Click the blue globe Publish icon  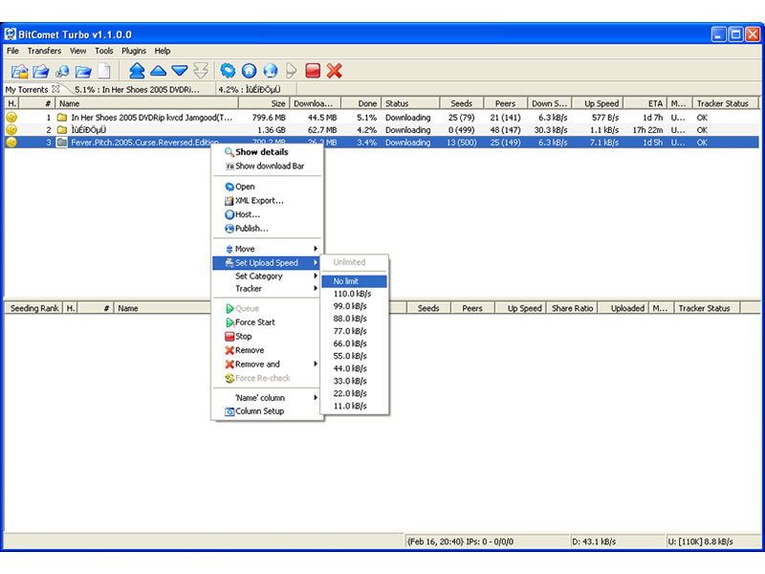(271, 71)
